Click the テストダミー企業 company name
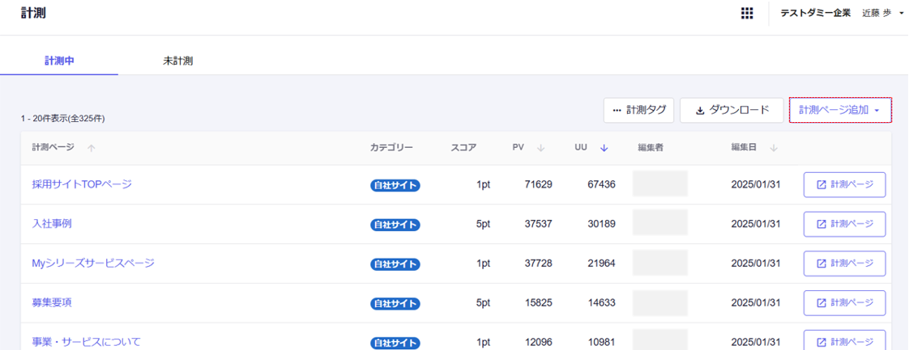909x350 pixels. coord(815,13)
